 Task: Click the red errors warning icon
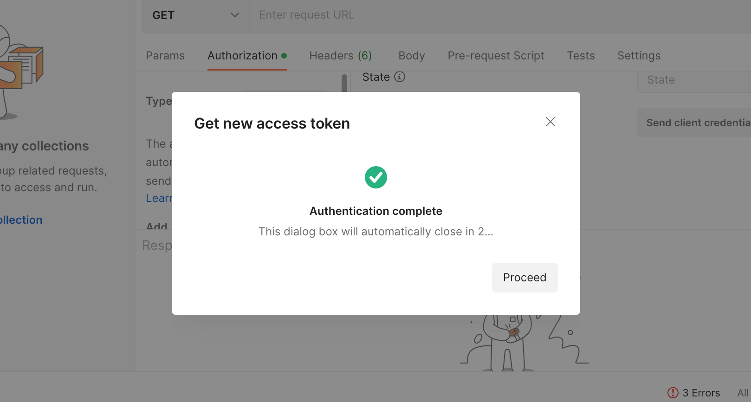point(673,393)
